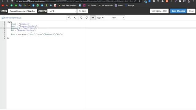This screenshot has height=110, width=196.
Task: Collapse the fold arrow on line 4
Action: 6,28
